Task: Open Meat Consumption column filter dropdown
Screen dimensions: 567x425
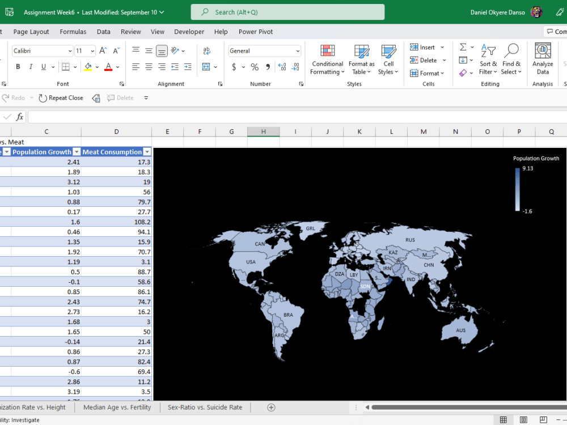Action: [147, 152]
